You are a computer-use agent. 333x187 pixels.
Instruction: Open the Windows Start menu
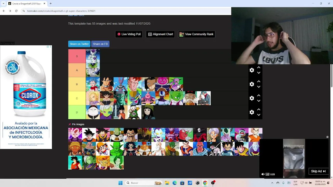click(120, 183)
